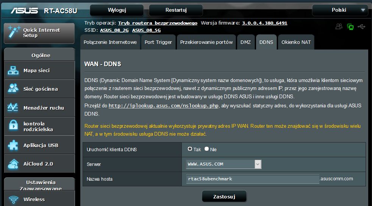Open the Okienko NAT tab
Viewport: 372px width, 206px height.
[x=296, y=42]
